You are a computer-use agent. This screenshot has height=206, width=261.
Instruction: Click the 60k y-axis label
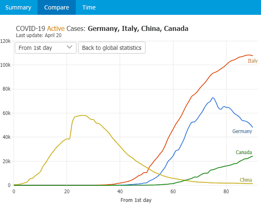(x=6, y=113)
